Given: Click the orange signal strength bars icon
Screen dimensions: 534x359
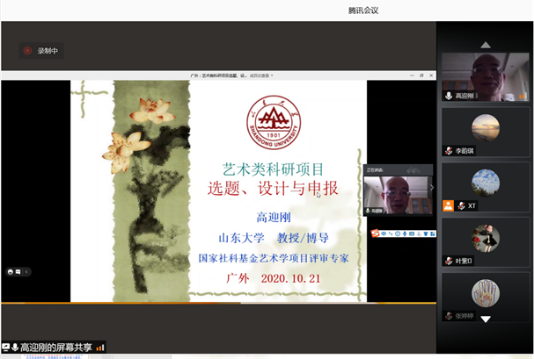Looking at the screenshot, I should [x=100, y=348].
